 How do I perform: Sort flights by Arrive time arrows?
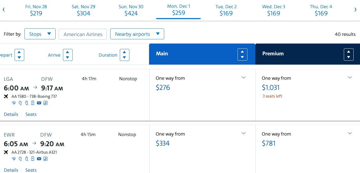(67, 55)
